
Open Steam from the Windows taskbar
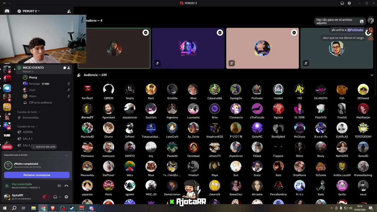(x=72, y=208)
